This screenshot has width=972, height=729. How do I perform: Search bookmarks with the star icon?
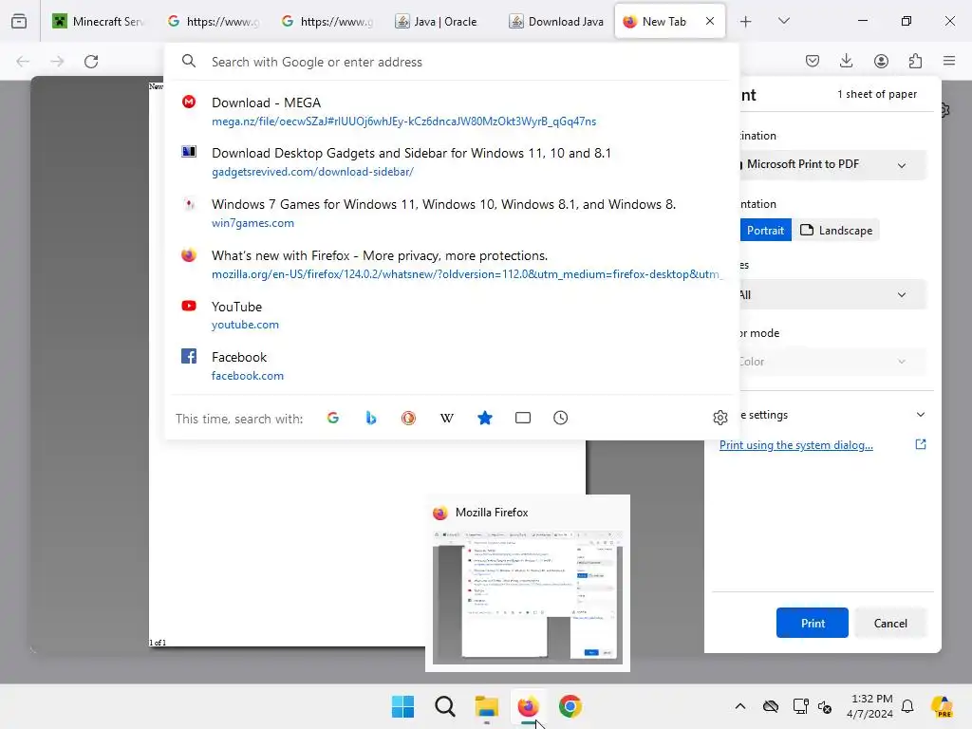coord(485,418)
